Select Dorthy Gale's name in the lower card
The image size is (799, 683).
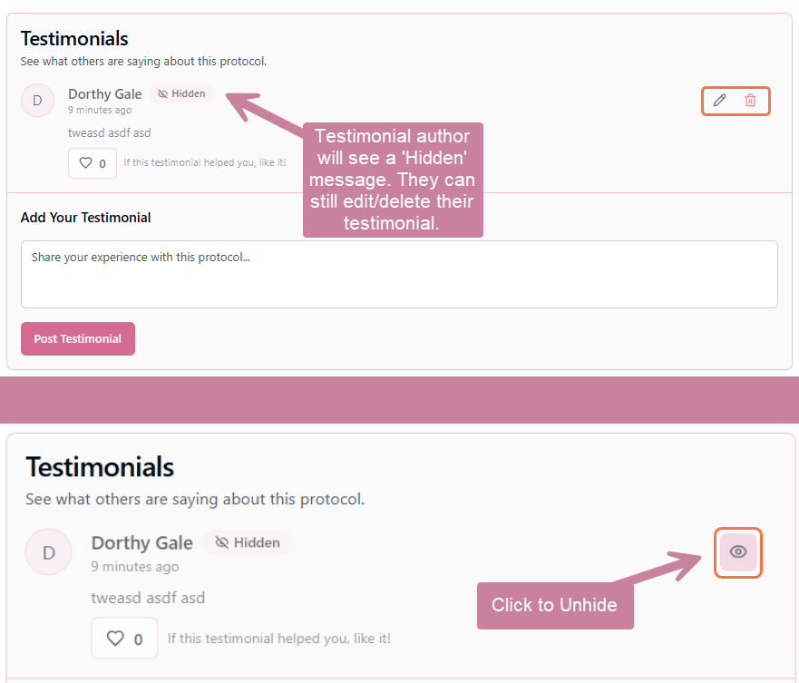[x=142, y=542]
